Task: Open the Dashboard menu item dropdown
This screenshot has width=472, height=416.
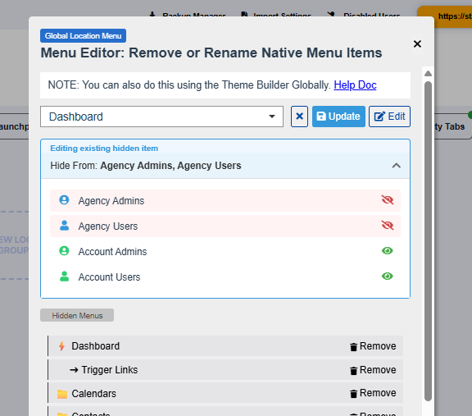Action: pyautogui.click(x=161, y=117)
